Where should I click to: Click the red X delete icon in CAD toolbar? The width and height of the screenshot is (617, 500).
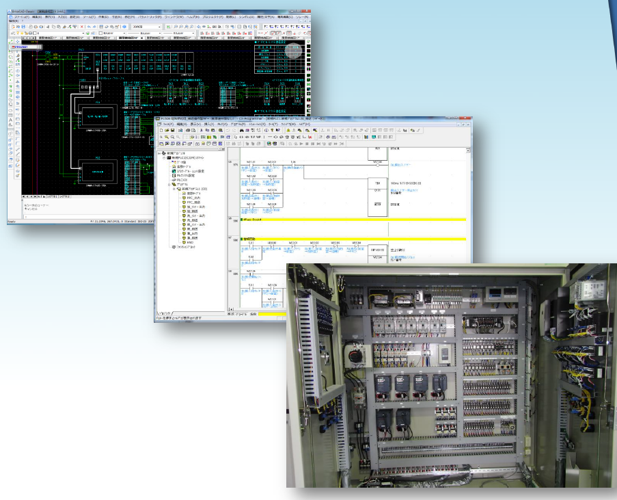(82, 27)
